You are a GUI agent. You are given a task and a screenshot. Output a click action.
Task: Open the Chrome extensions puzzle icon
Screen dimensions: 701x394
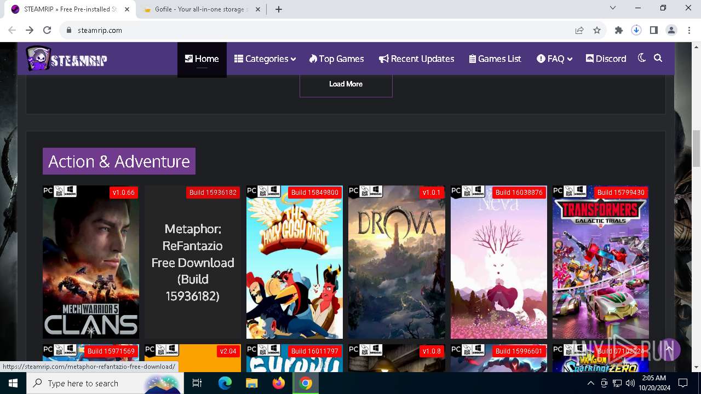tap(619, 30)
